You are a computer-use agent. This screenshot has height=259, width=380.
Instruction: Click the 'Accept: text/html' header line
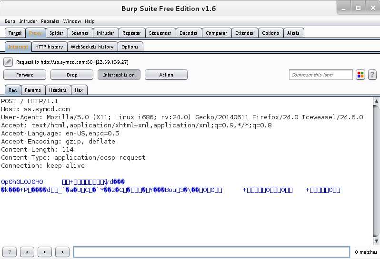pyautogui.click(x=137, y=125)
